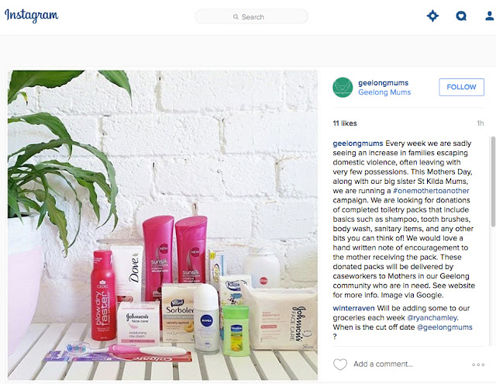Open the Explore compass icon
The width and height of the screenshot is (496, 384).
432,16
